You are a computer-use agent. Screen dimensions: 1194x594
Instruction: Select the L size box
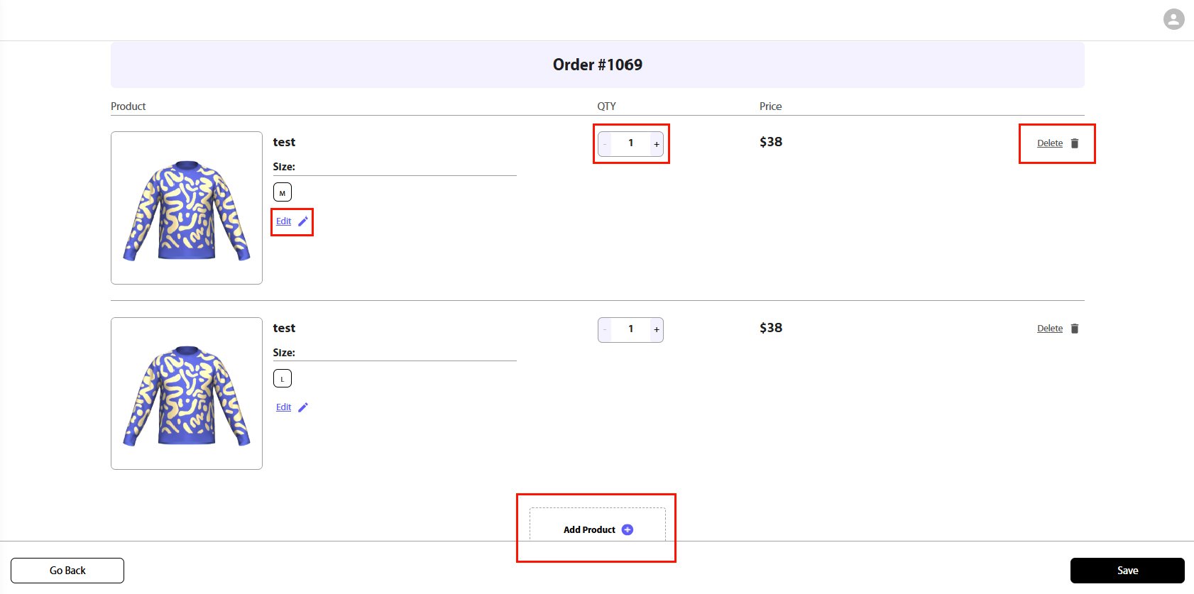point(283,378)
